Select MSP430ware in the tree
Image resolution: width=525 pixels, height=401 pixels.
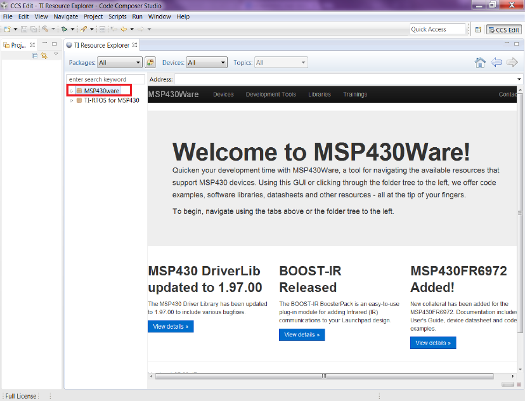pos(101,91)
